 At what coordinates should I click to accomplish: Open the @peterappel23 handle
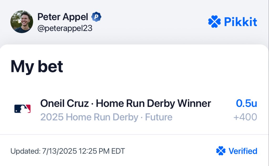[65, 28]
